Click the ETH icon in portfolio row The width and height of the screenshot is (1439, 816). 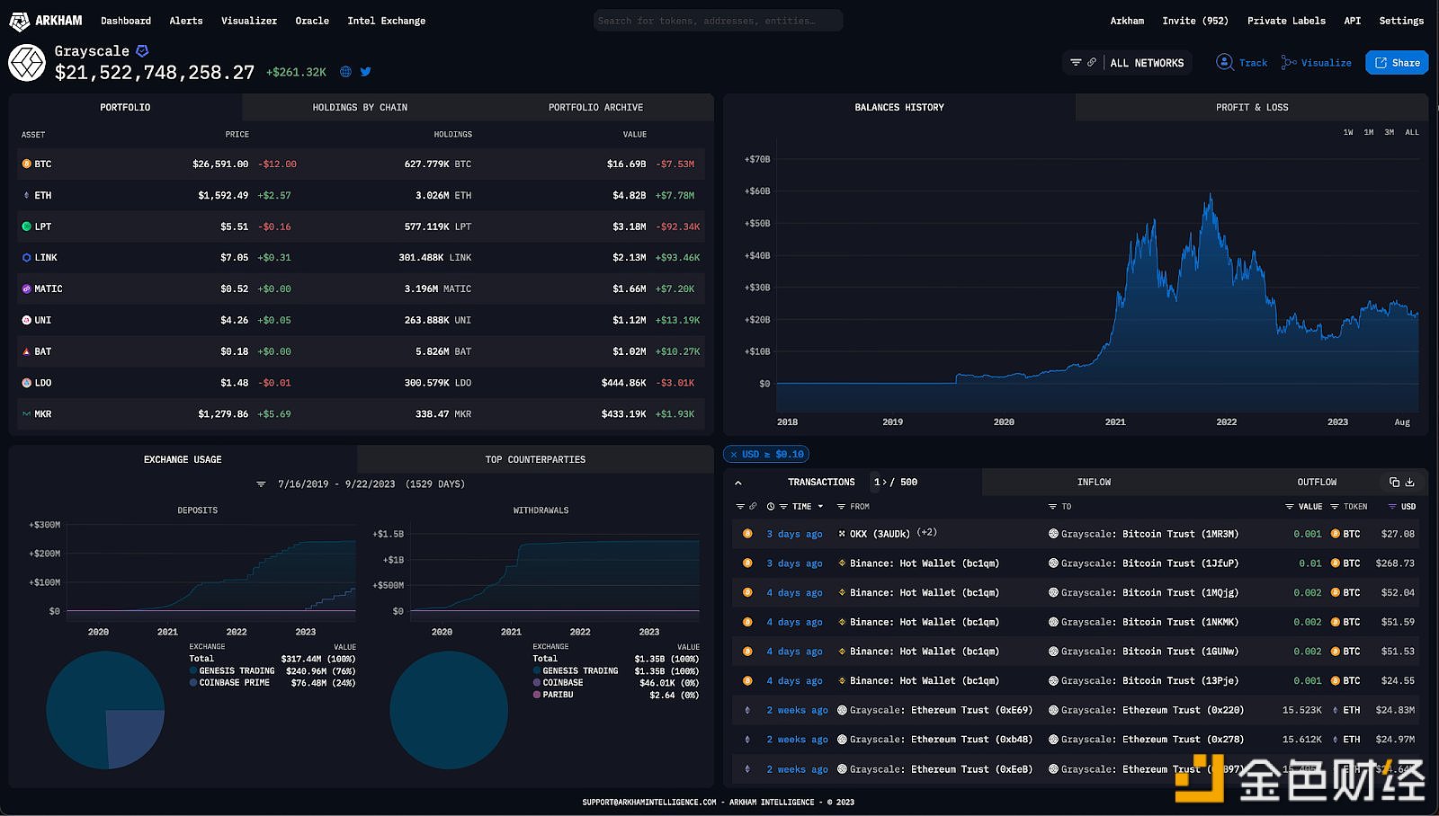[26, 195]
